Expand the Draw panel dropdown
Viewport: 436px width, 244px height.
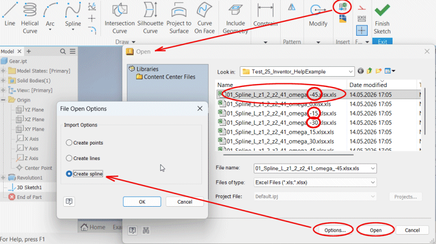134,42
